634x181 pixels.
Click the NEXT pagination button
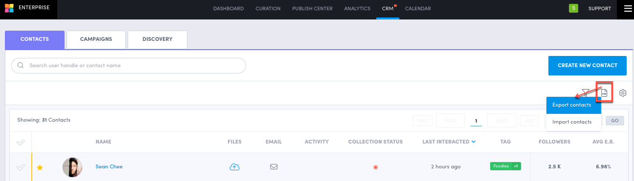[x=502, y=121]
